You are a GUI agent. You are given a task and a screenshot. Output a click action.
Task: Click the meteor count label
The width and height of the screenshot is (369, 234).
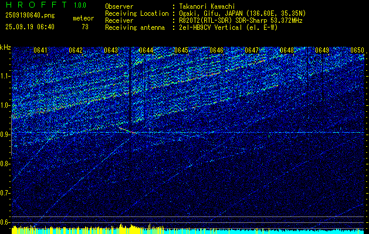(x=83, y=18)
